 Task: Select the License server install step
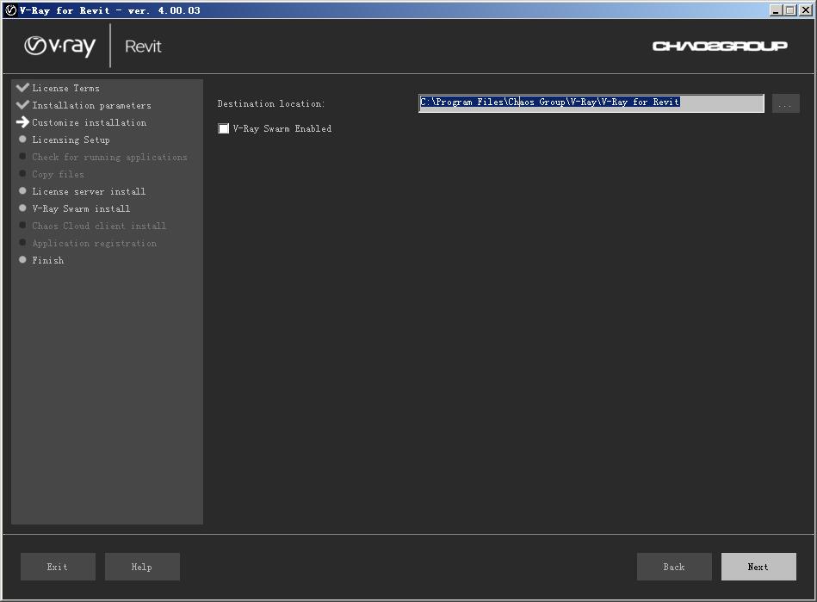click(x=89, y=191)
